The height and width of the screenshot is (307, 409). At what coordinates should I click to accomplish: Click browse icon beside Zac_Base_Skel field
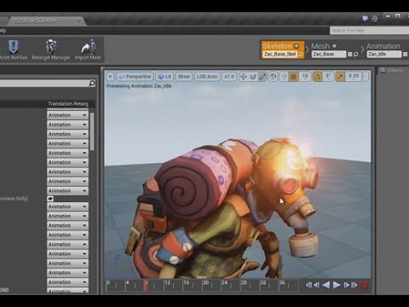click(x=301, y=54)
